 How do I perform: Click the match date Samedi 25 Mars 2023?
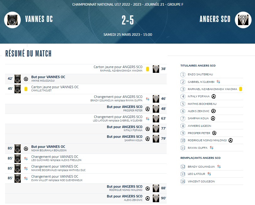pyautogui.click(x=128, y=35)
